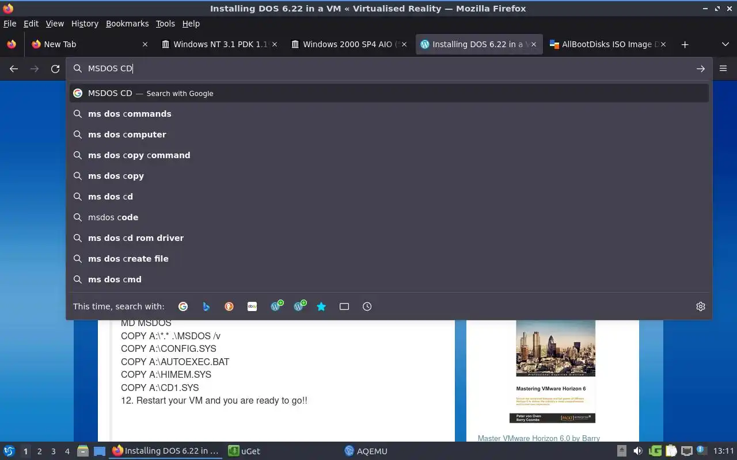Screen dimensions: 737x460
Task: Open the Firefox hamburger application menu
Action: click(x=723, y=68)
